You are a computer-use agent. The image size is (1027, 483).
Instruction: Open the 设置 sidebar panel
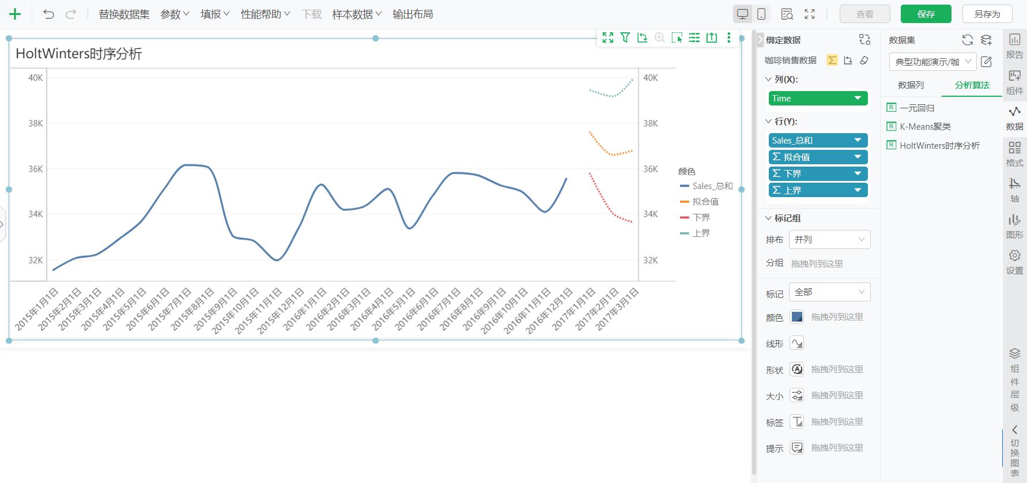1014,262
